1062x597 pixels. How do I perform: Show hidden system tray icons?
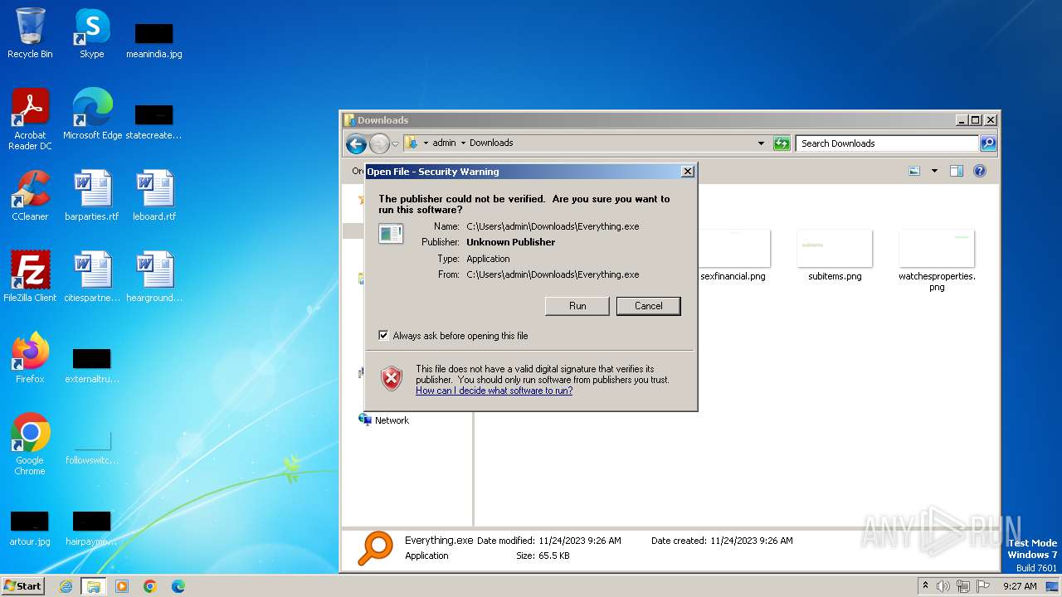pos(925,586)
